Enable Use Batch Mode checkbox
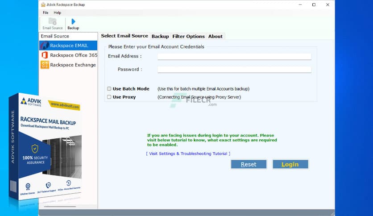 pyautogui.click(x=109, y=89)
